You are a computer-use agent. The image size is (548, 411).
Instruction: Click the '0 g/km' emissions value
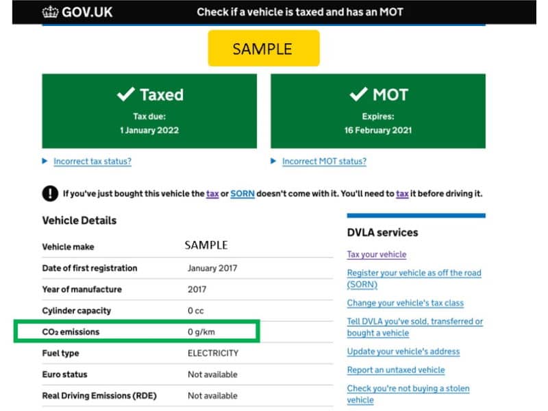point(201,332)
